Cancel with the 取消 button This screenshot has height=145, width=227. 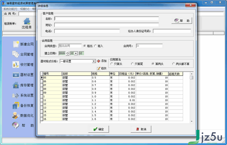coord(141,129)
